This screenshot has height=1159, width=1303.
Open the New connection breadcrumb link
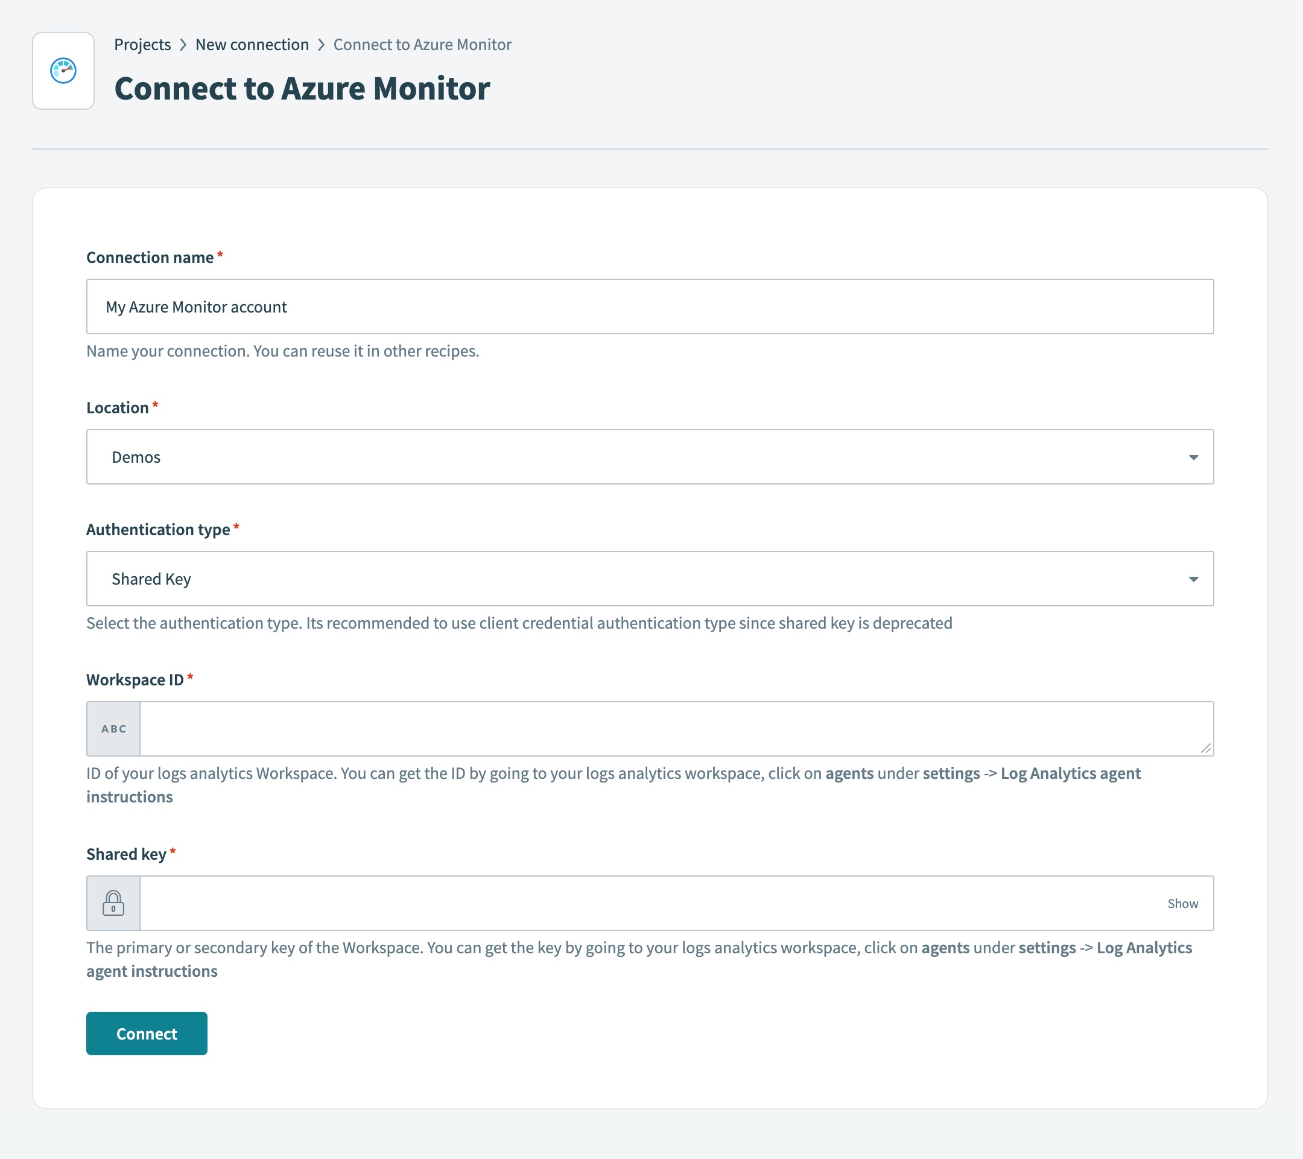252,44
